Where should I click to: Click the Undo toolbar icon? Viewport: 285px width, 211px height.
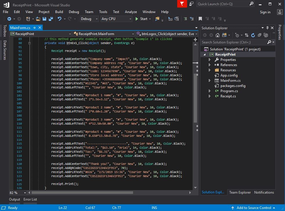(60, 19)
